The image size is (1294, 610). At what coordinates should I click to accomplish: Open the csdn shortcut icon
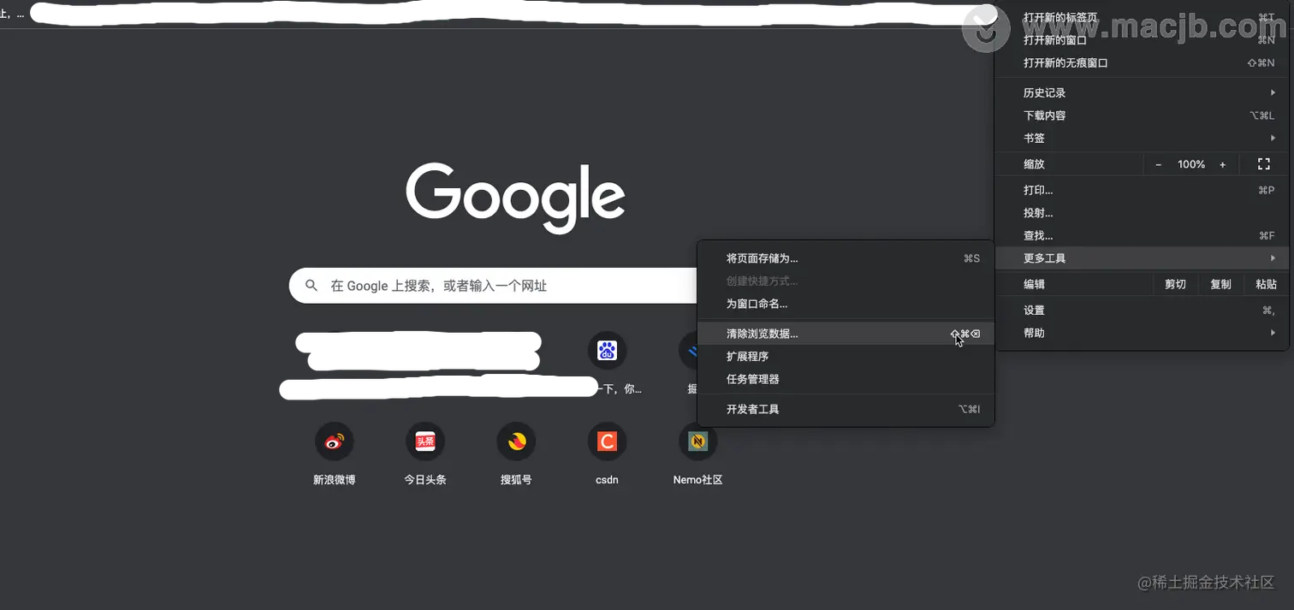(607, 441)
